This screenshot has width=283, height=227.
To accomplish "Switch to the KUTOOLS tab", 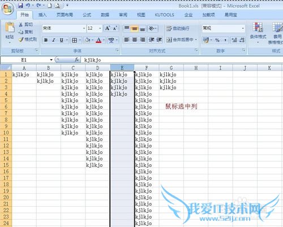I will point(165,15).
